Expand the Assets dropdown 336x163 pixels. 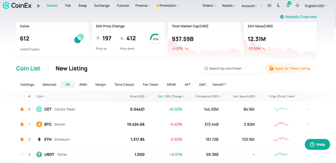coord(229,5)
